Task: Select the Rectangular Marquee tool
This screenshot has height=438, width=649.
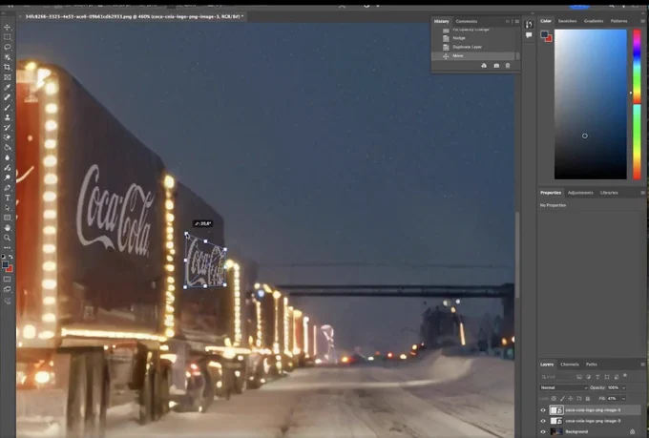Action: pyautogui.click(x=8, y=37)
